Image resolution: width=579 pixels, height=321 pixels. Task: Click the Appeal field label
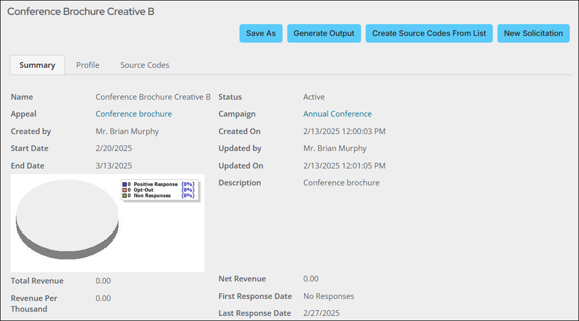click(24, 114)
